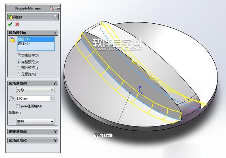Click the PropertyManager pushpin icon
226x158 pixels.
tap(58, 8)
